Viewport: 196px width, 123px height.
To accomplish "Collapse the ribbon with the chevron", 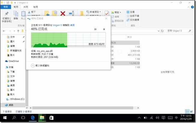I will 189,7.
